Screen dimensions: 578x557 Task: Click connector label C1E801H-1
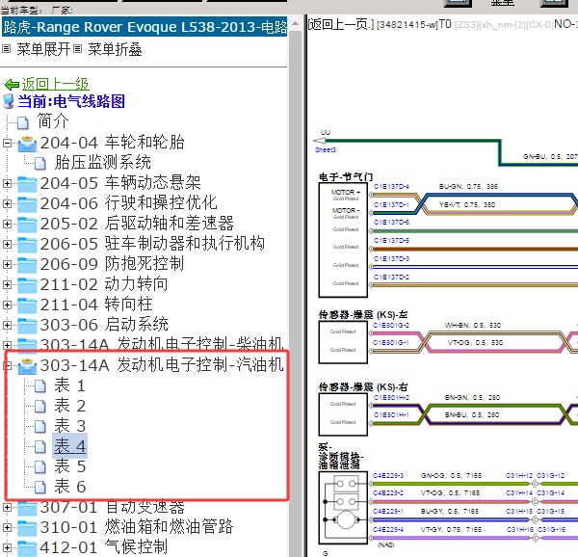(391, 415)
